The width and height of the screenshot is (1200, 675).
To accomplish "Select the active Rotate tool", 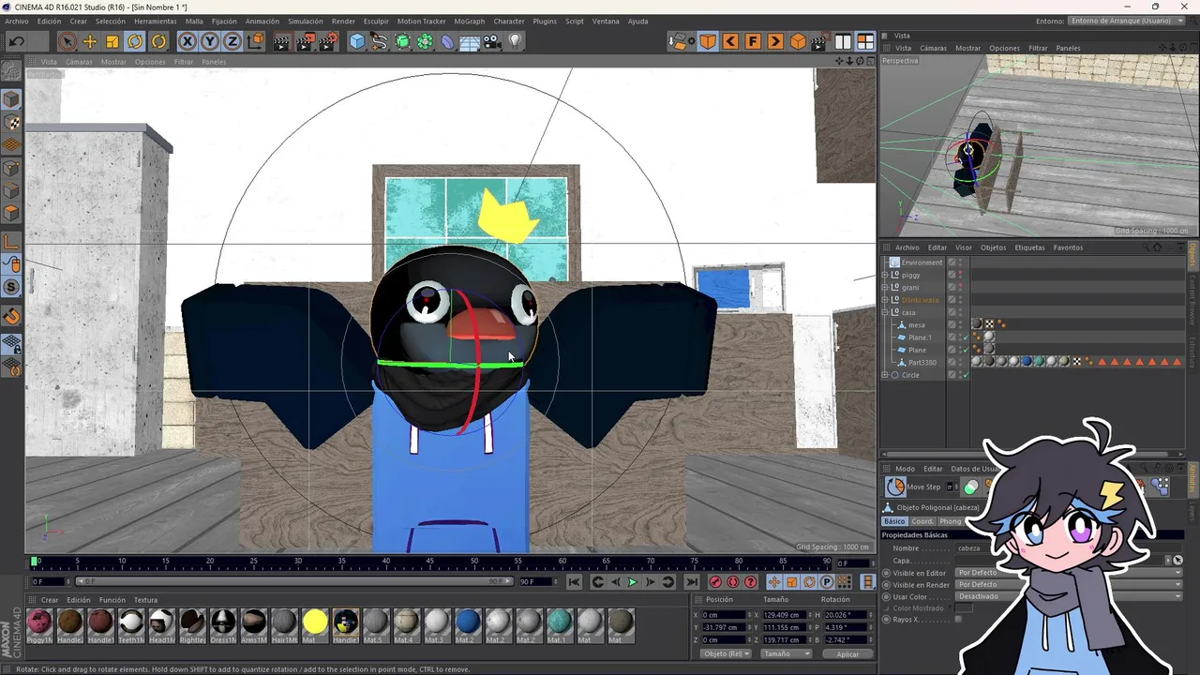I will pos(135,41).
